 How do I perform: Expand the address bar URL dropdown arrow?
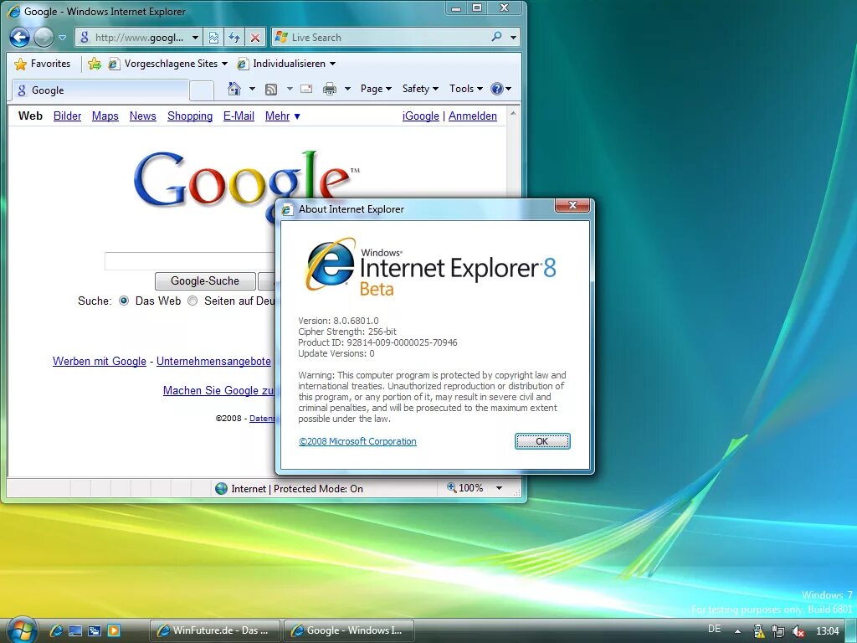click(x=195, y=38)
